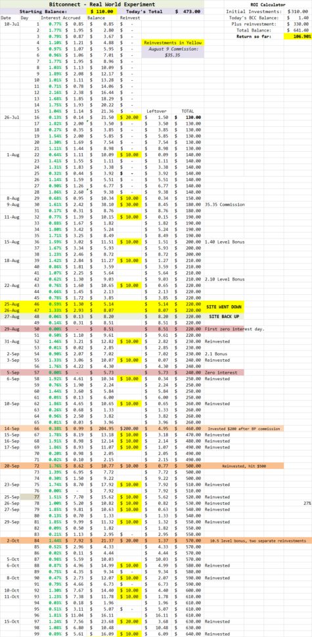Click the 'August 9 Commission: $35.35' note box
Screen dimensions: 312x637
pyautogui.click(x=173, y=52)
